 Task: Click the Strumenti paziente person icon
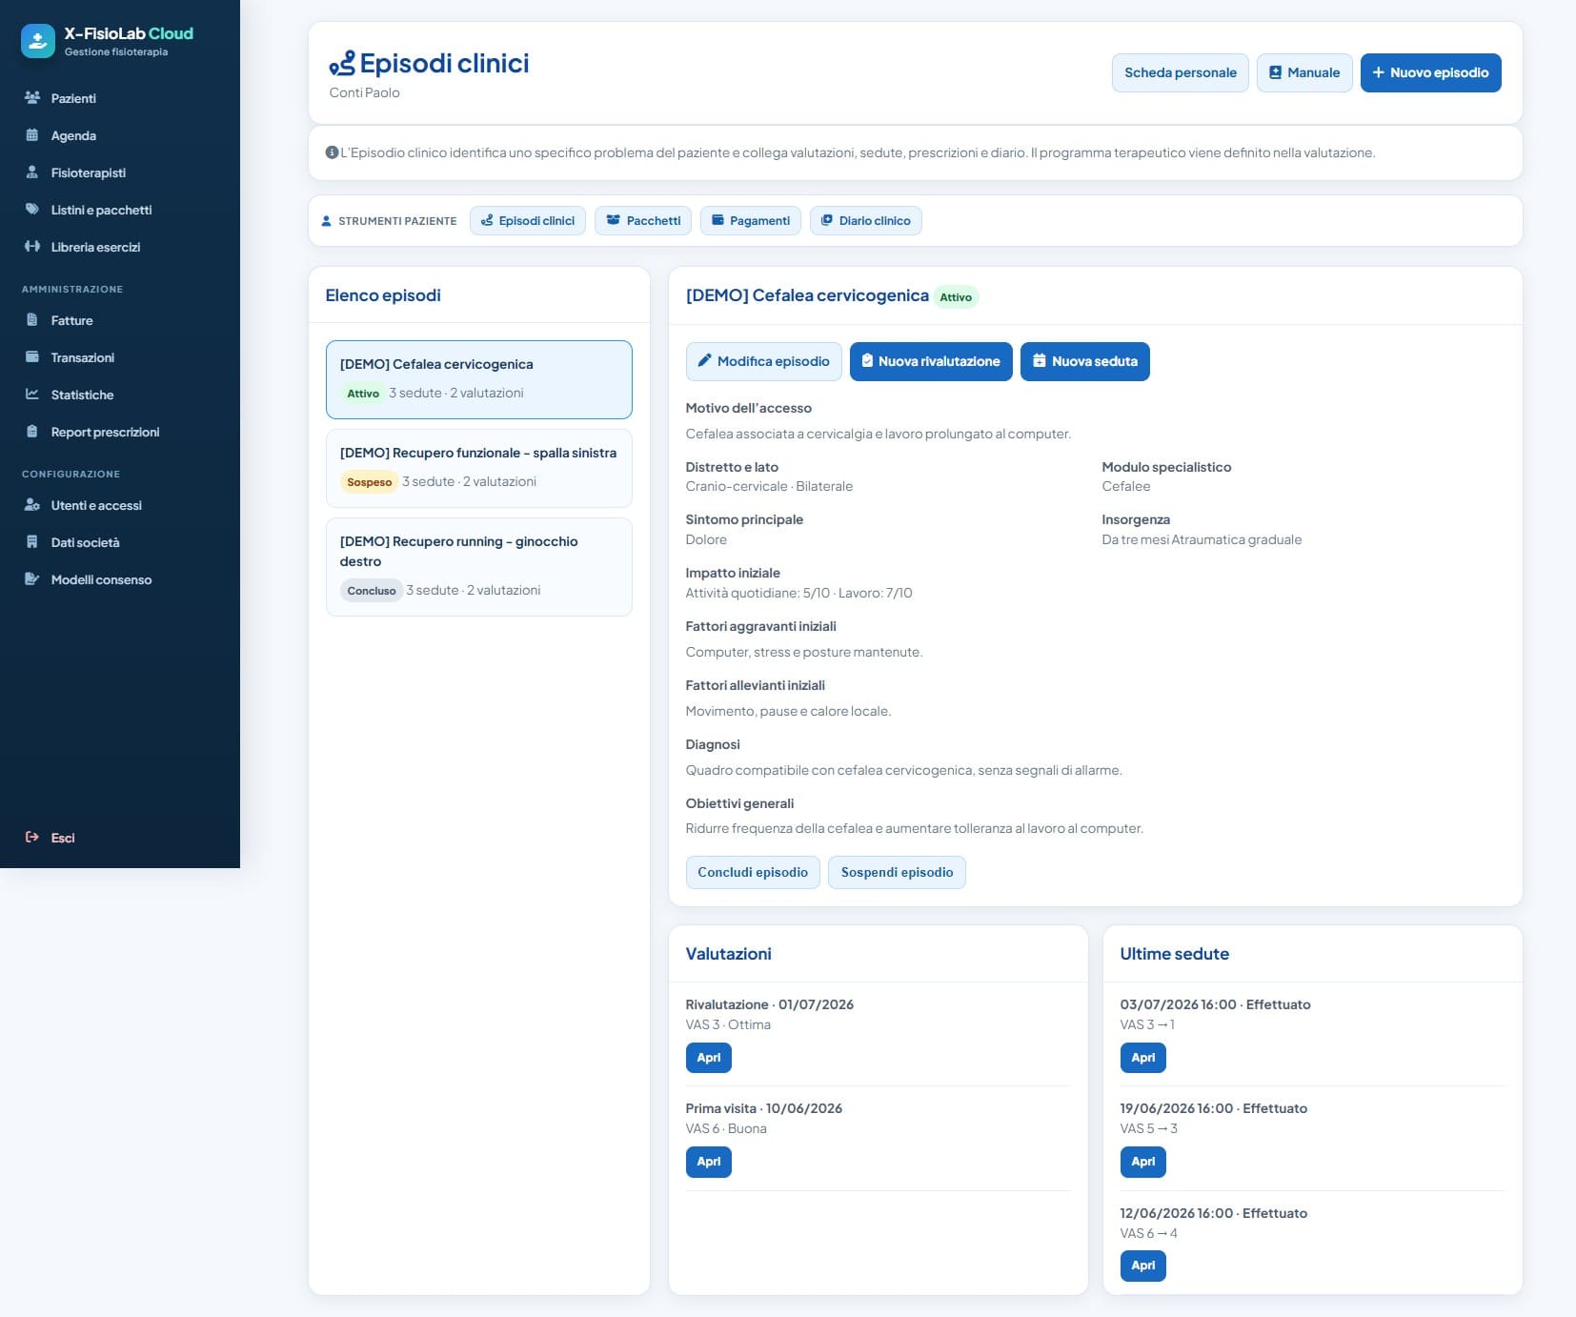327,221
